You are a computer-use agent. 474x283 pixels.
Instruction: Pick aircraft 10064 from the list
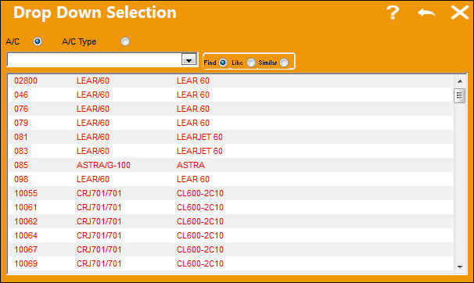[231, 235]
